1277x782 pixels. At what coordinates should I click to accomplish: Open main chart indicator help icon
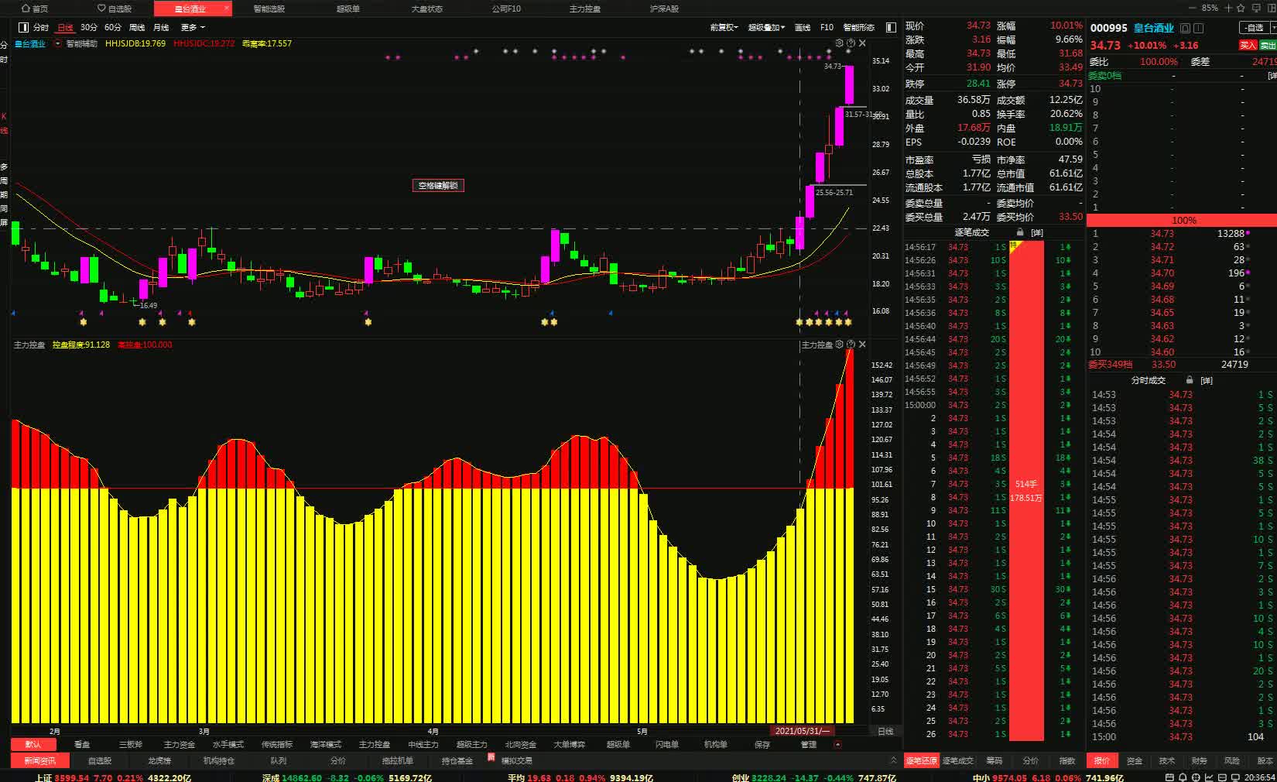851,43
